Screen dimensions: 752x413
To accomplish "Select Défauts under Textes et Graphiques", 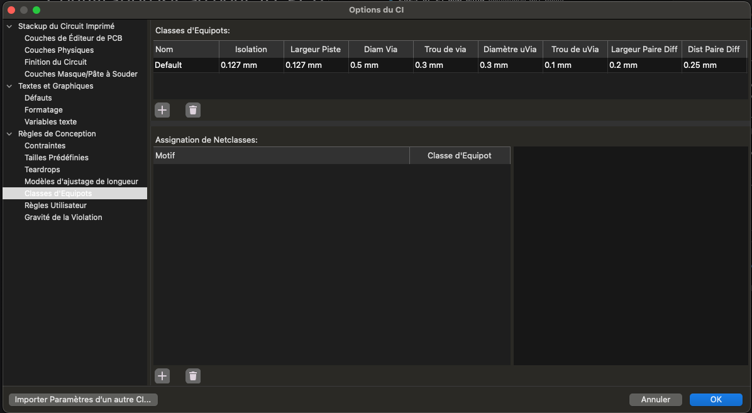I will [38, 98].
